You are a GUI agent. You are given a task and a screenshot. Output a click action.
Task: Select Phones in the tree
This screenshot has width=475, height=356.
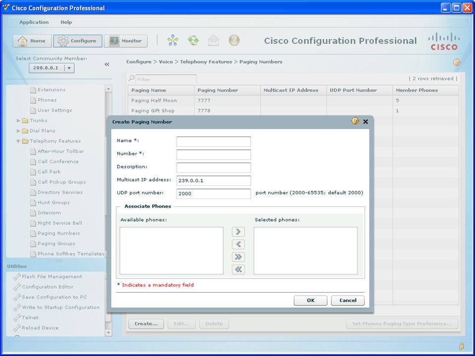coord(47,100)
